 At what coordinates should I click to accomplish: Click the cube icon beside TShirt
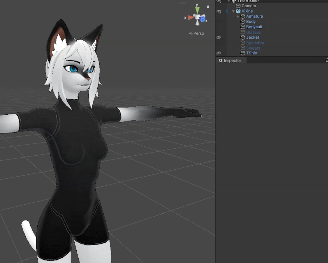point(243,53)
